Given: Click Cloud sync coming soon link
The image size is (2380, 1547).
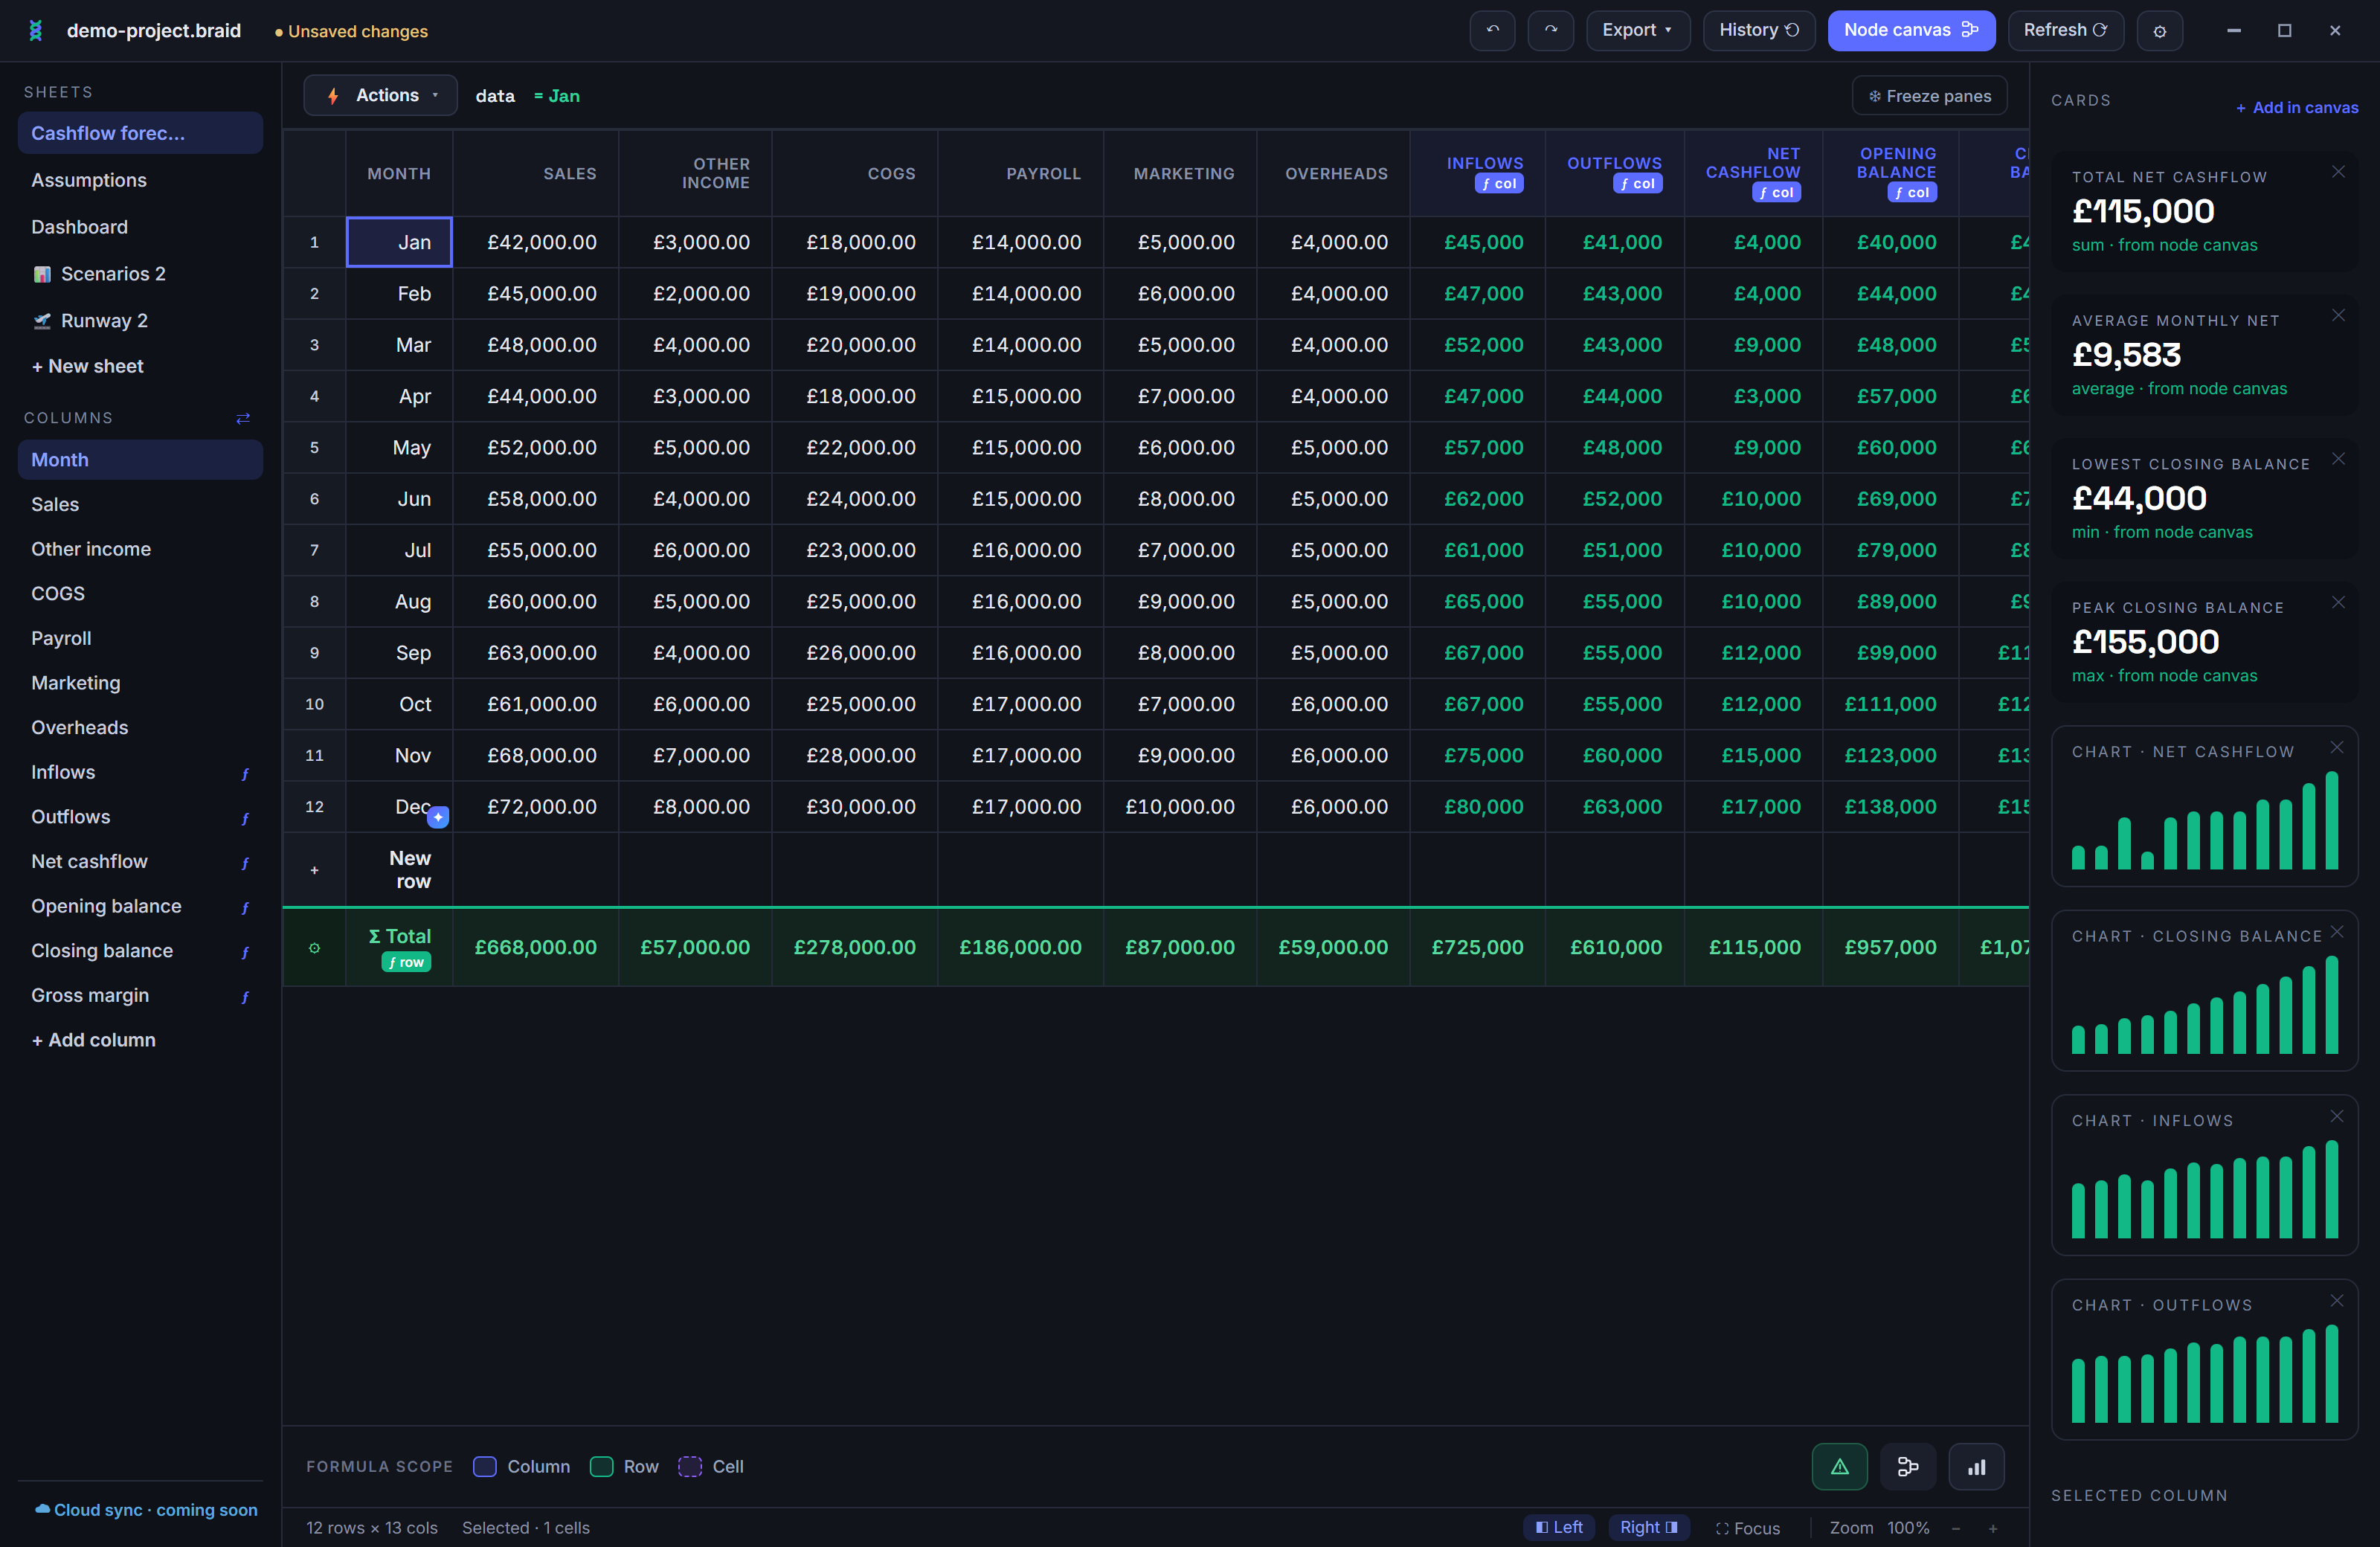Looking at the screenshot, I should pyautogui.click(x=146, y=1510).
